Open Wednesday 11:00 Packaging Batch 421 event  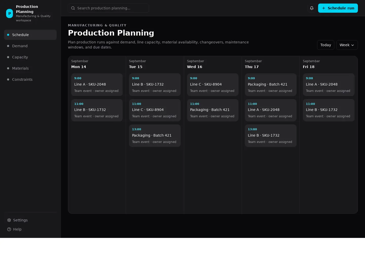click(x=213, y=110)
